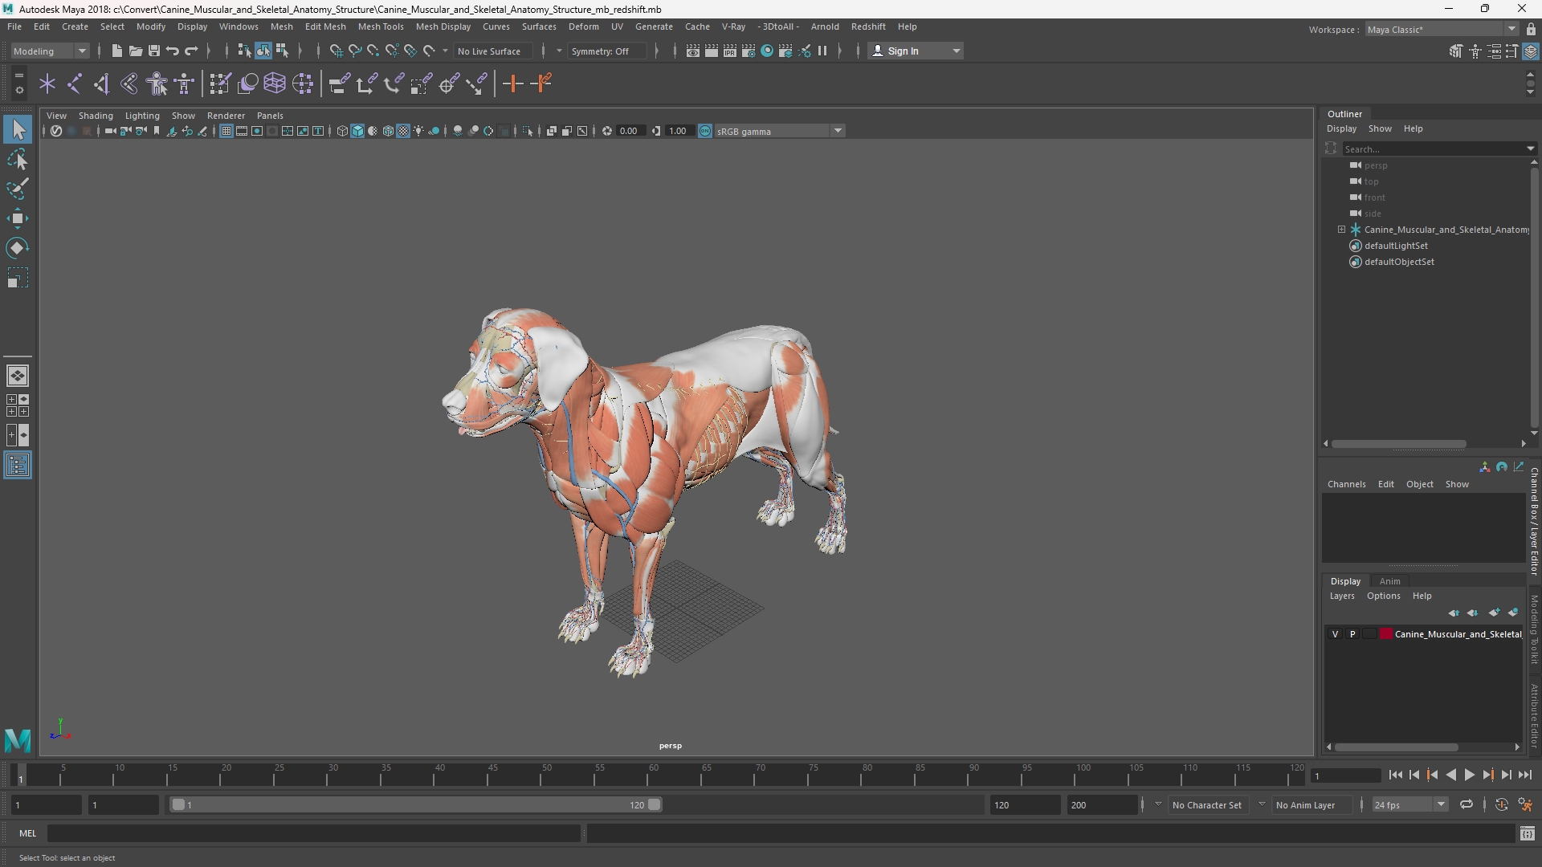Undo the last action
Screen dimensions: 1542x867
pos(172,51)
